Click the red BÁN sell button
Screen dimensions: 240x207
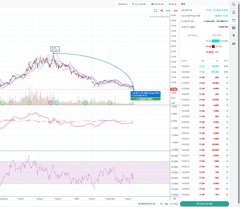click(x=176, y=10)
